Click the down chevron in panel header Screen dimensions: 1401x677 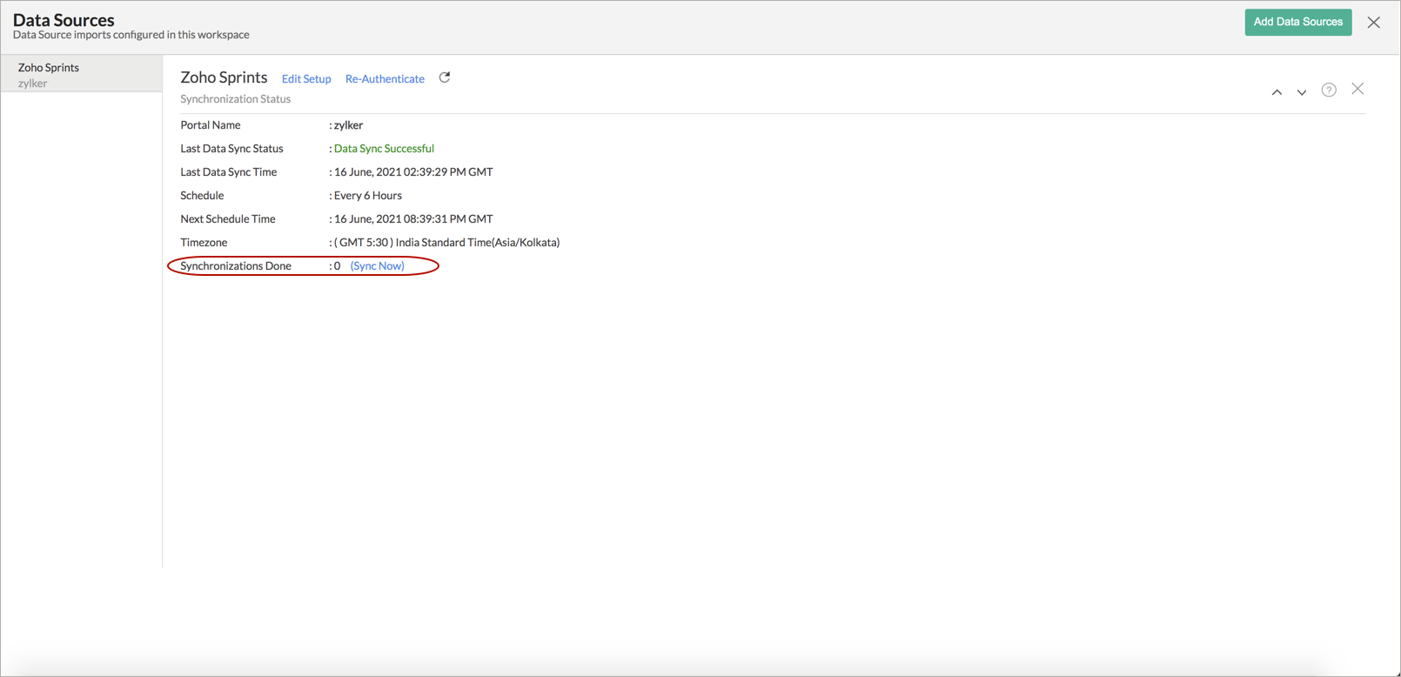[1302, 91]
